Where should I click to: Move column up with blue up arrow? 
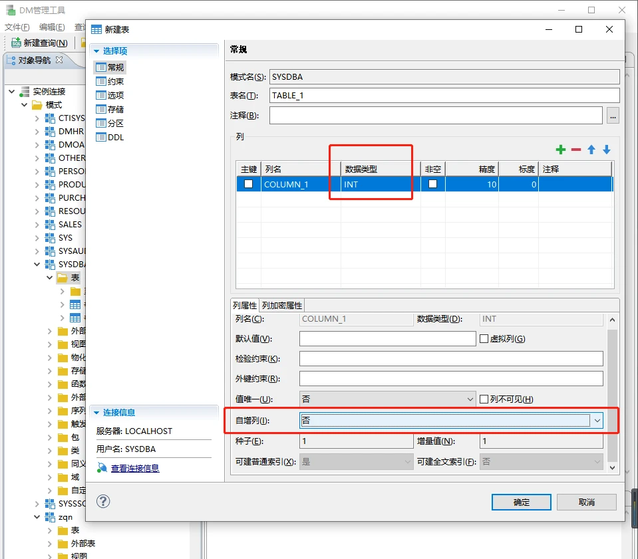(x=591, y=150)
